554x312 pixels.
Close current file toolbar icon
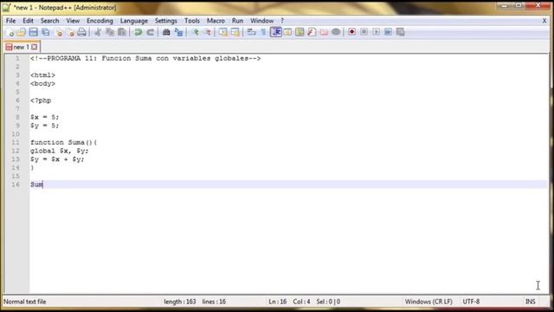[58, 33]
